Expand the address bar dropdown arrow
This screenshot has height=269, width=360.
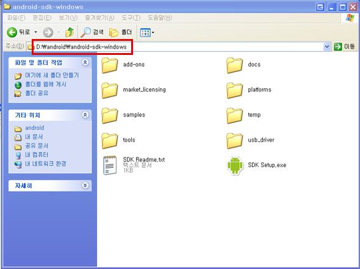tap(326, 47)
